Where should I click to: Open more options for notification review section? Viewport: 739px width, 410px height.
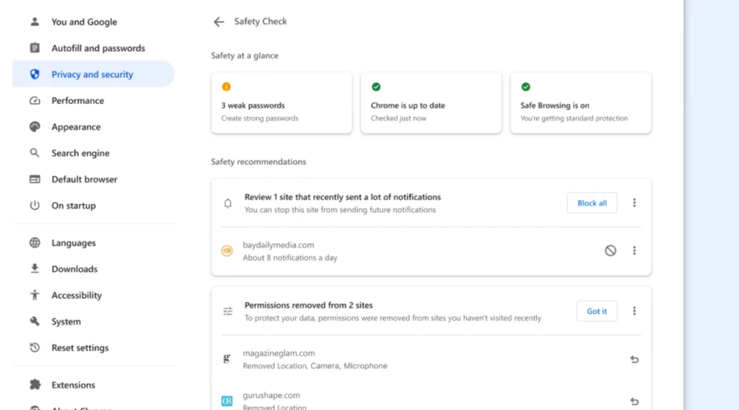pyautogui.click(x=634, y=203)
